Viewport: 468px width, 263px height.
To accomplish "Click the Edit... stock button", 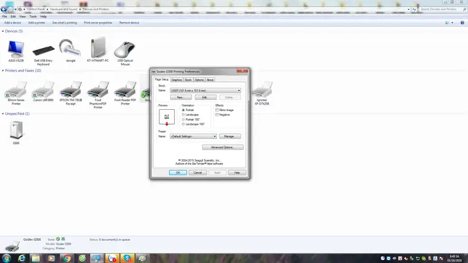I will (205, 97).
